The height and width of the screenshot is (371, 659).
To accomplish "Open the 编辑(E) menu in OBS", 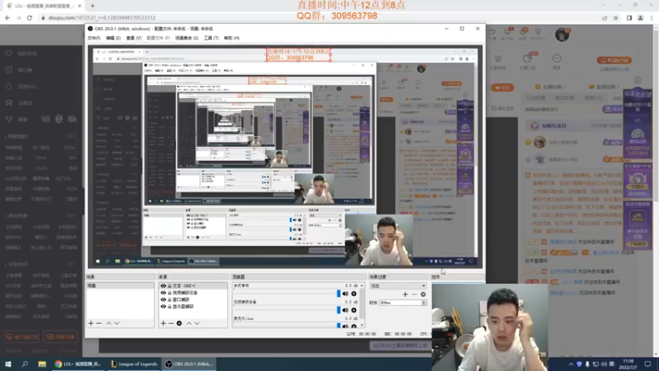I will 113,38.
